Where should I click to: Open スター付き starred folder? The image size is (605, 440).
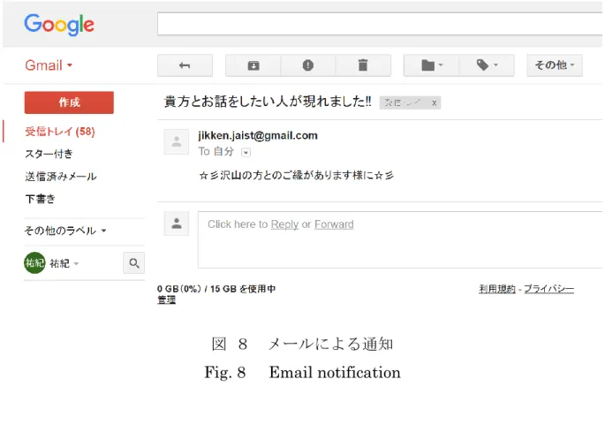coord(49,154)
